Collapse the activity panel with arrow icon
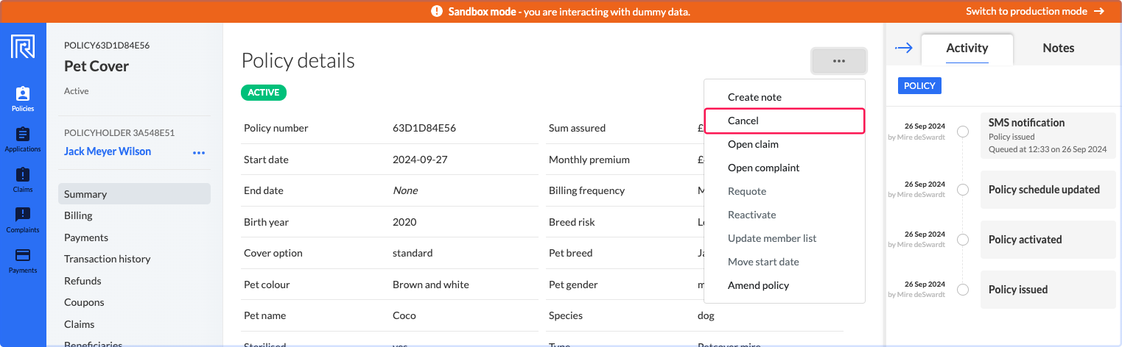Viewport: 1122px width, 347px height. point(904,48)
